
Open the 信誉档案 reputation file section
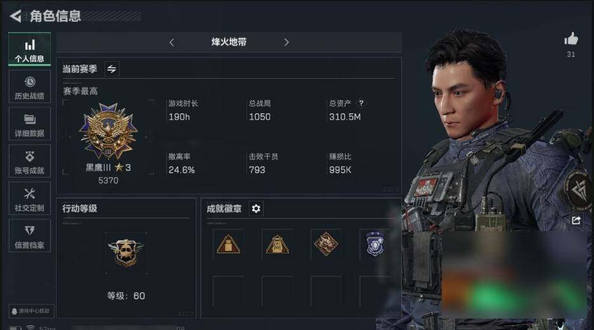(x=29, y=235)
